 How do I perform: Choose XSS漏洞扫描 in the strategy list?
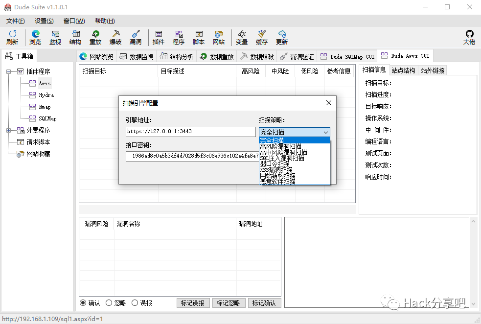[x=294, y=170]
